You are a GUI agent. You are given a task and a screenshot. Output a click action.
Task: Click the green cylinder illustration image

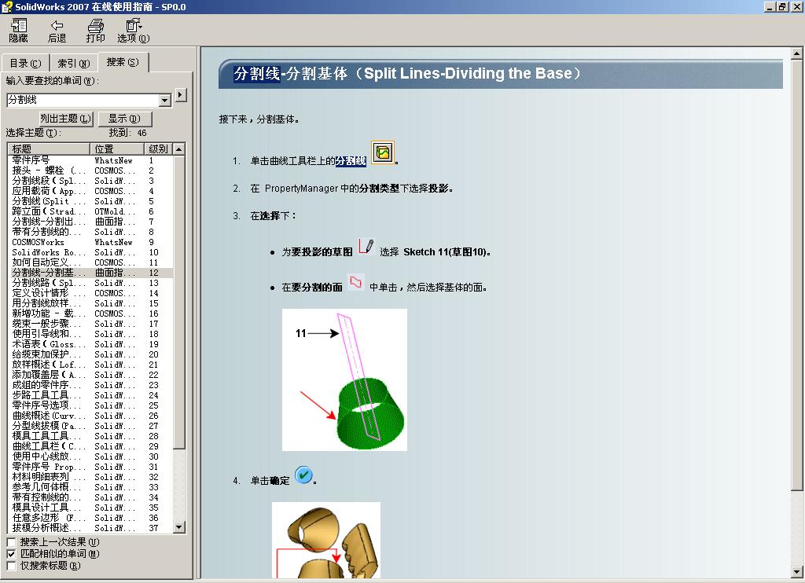tap(344, 379)
